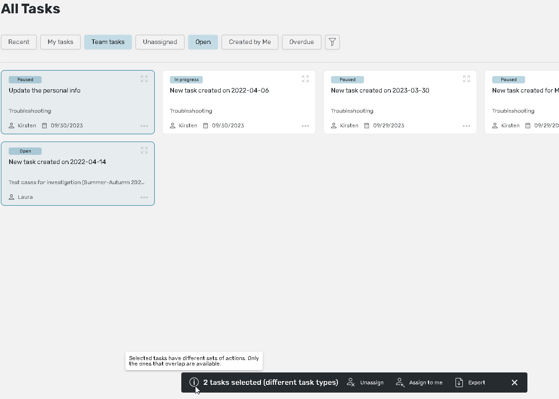Open the advanced filter funnel icon
The width and height of the screenshot is (559, 399).
[332, 42]
